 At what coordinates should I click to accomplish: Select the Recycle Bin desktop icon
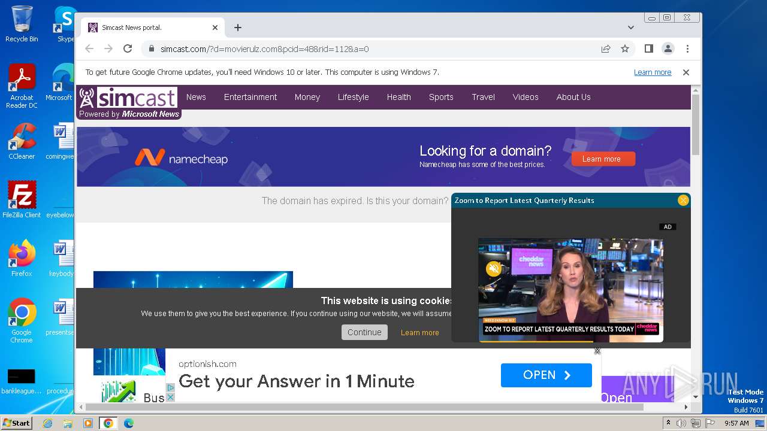click(x=22, y=24)
